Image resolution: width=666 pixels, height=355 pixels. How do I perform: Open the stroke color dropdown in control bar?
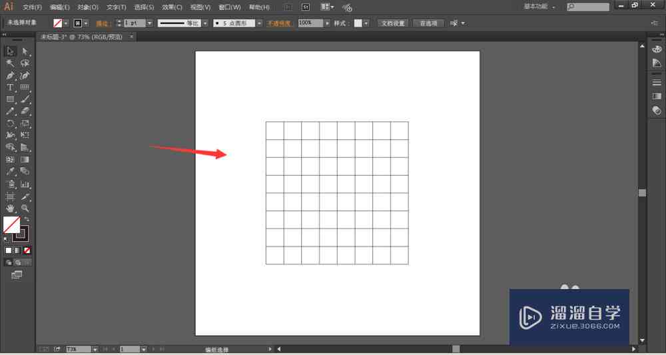coord(86,23)
